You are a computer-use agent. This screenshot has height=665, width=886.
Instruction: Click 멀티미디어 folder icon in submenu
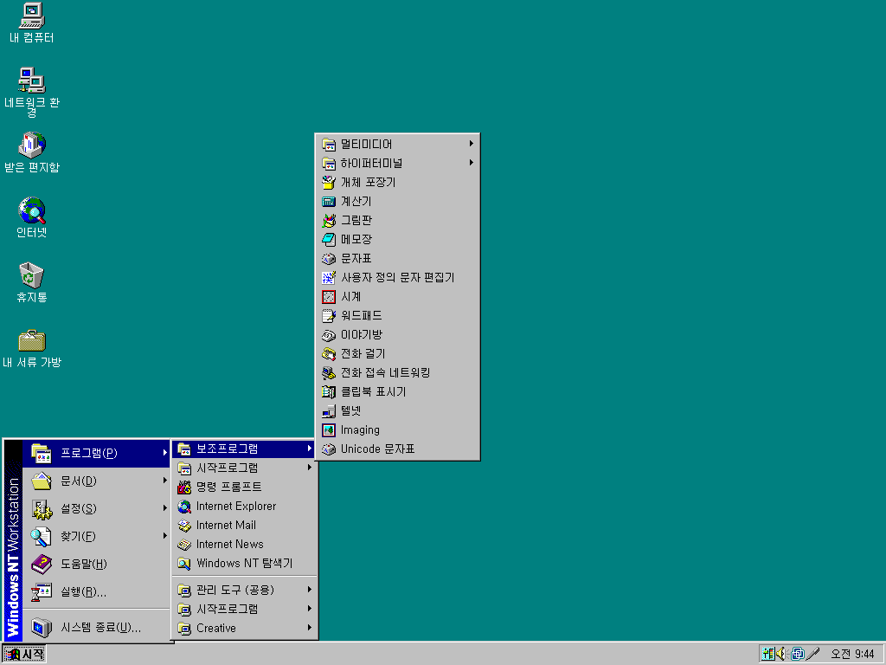pos(328,145)
